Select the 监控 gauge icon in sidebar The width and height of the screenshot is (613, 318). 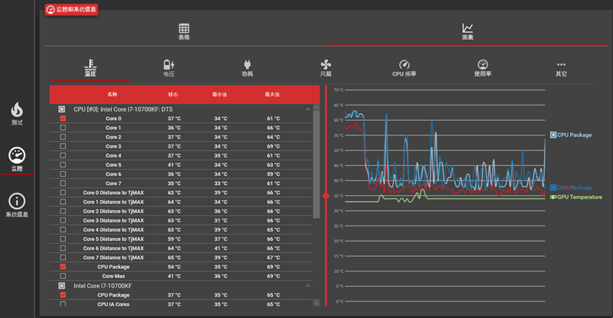pyautogui.click(x=17, y=156)
